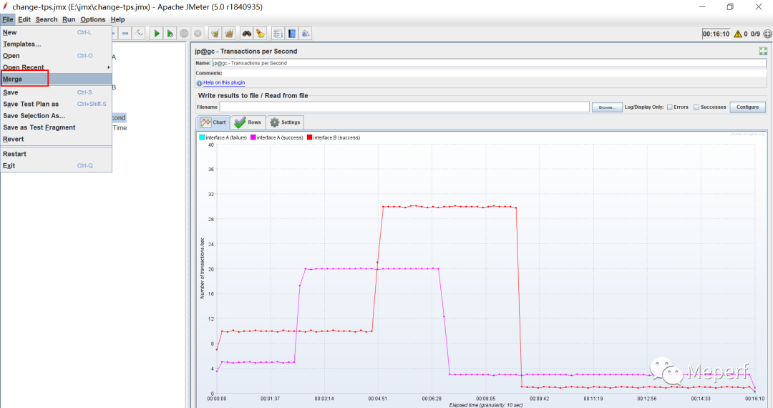
Task: Open the Edit menu
Action: (24, 19)
